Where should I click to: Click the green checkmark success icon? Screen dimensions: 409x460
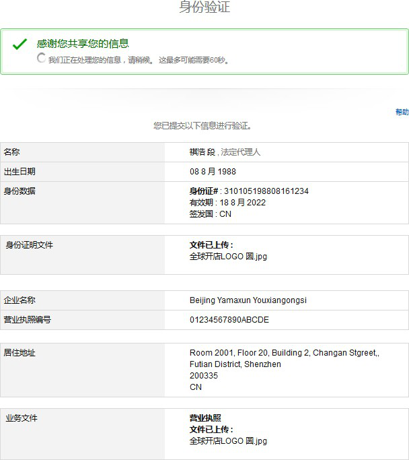click(20, 44)
